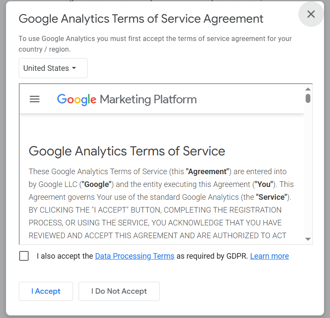Click the bold "Service" term in text
330x318 pixels.
coord(272,197)
